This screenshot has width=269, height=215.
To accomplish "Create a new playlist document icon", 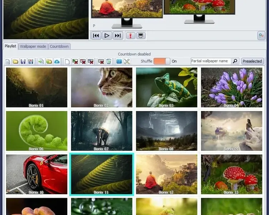I will pyautogui.click(x=8, y=61).
